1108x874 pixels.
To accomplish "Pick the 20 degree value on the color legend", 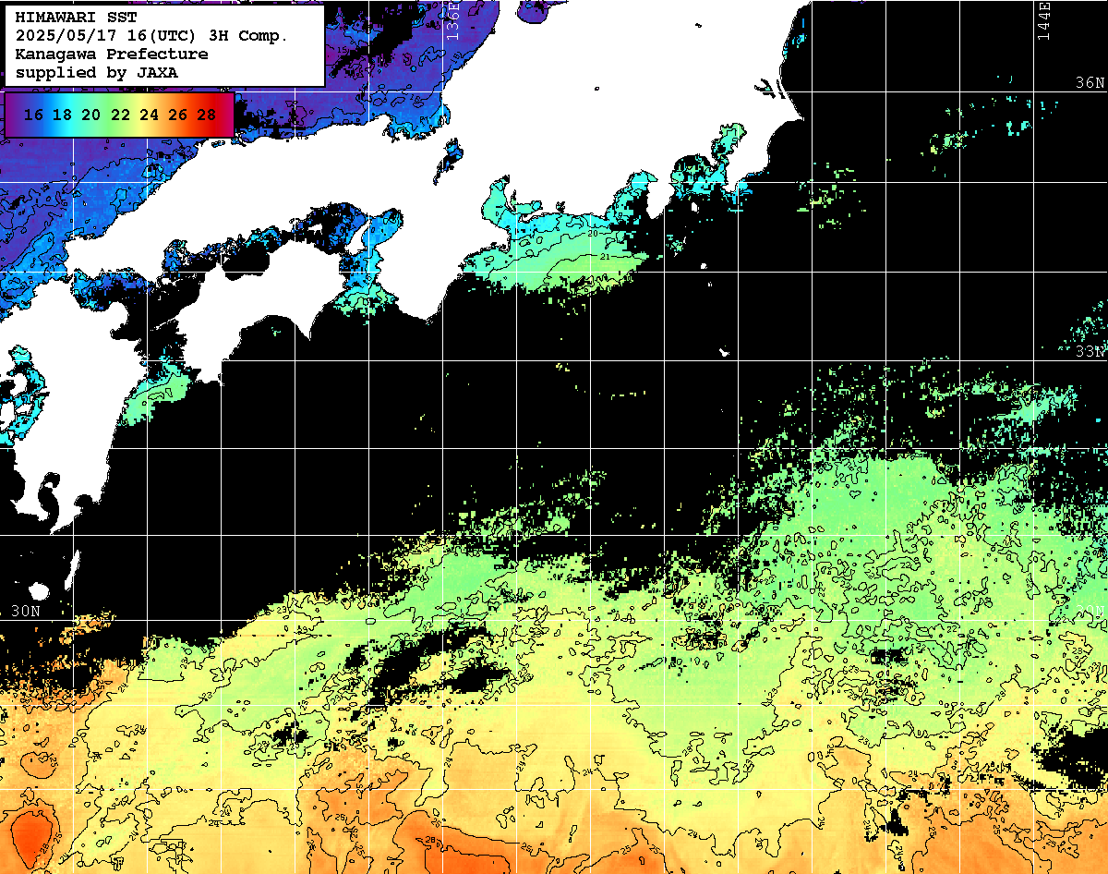I will (91, 115).
